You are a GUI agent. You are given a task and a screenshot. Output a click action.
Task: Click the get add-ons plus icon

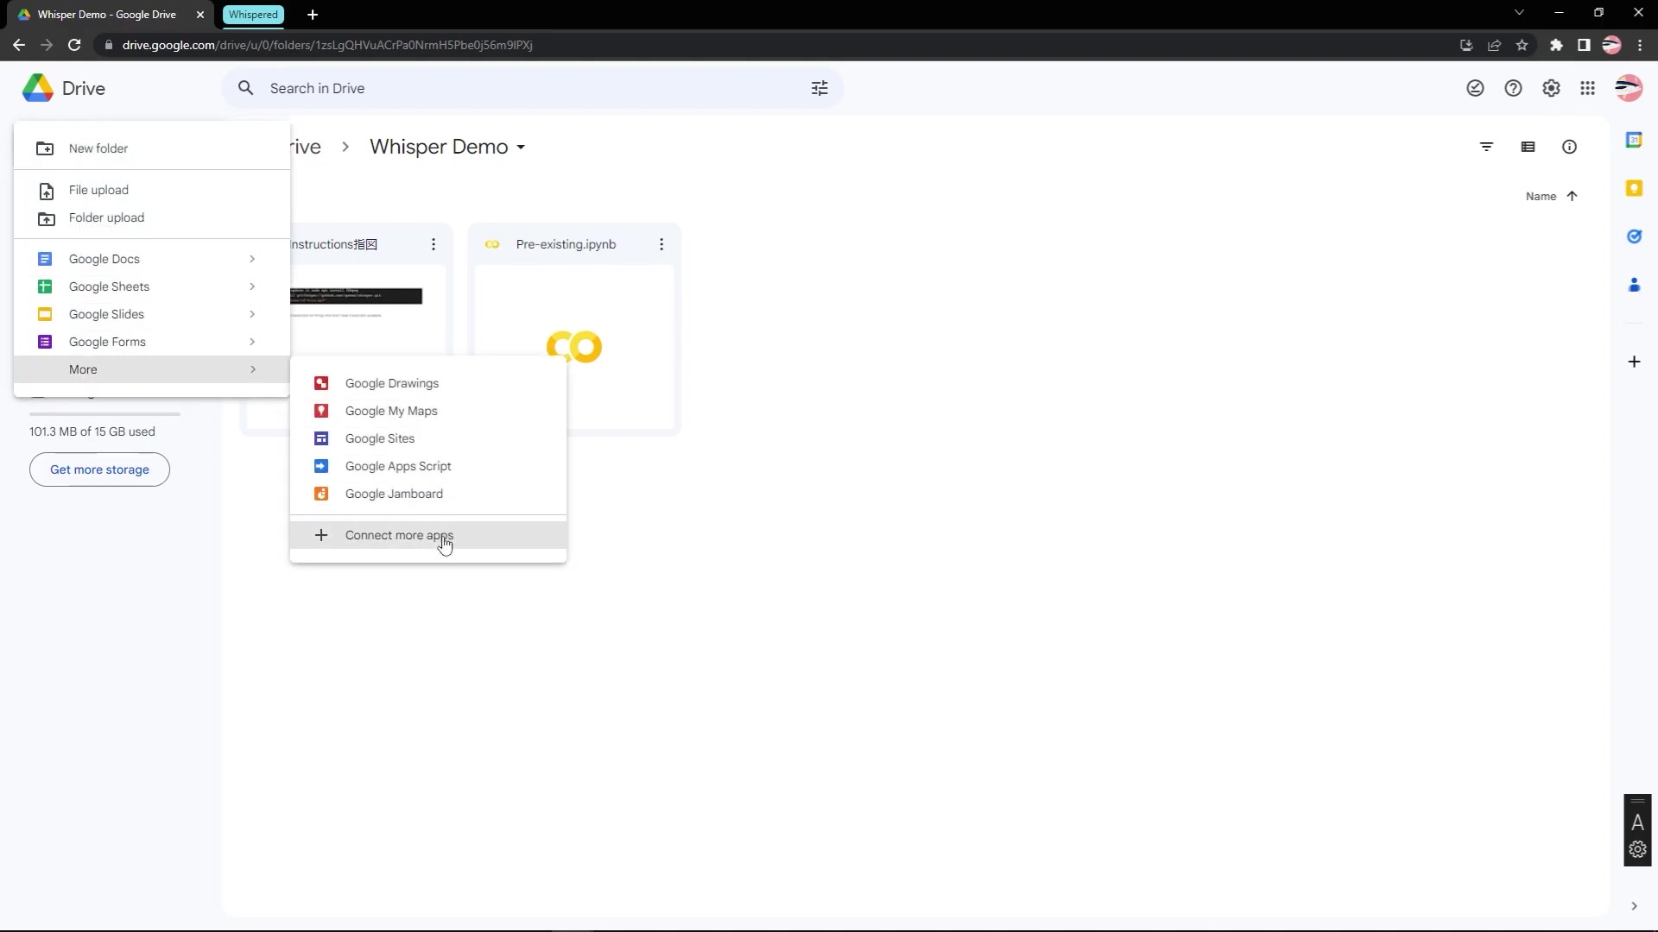click(1634, 362)
